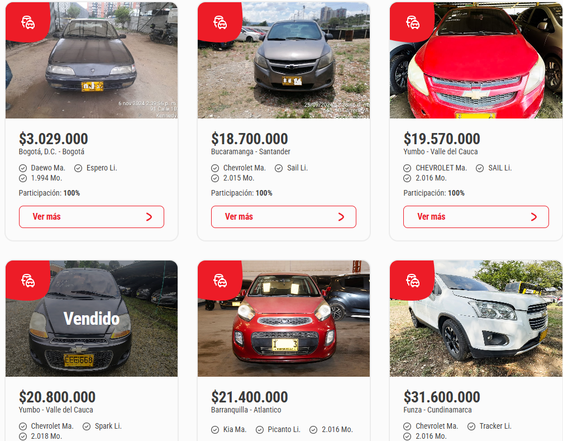
Task: Click vehicle badge icon on Chevrolet Tracker card
Action: coord(413,281)
